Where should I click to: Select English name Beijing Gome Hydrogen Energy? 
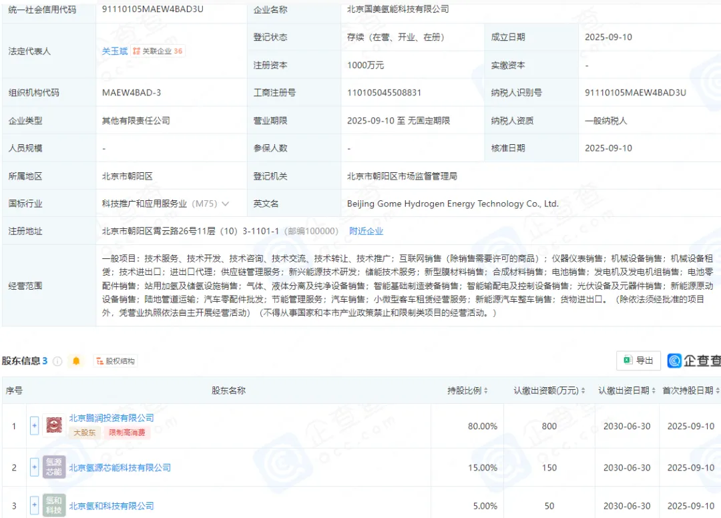[453, 204]
